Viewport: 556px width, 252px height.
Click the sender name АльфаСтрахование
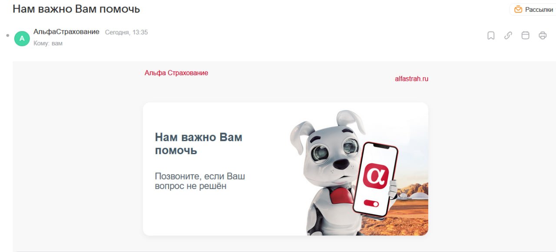66,32
